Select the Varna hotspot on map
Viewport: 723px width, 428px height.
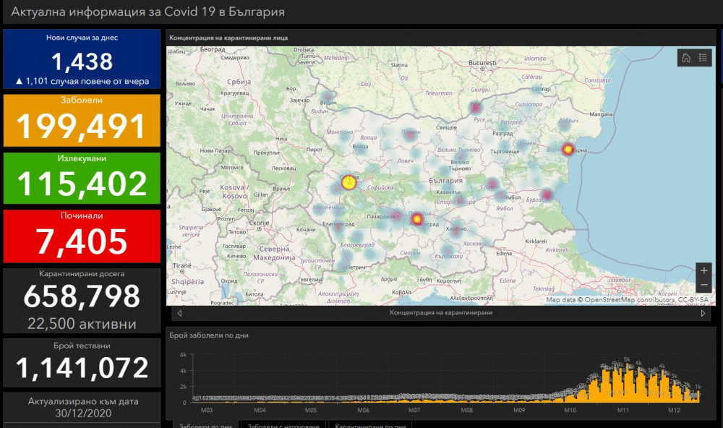[x=568, y=149]
